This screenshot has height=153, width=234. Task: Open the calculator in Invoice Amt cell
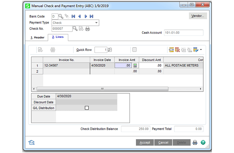tap(135, 65)
